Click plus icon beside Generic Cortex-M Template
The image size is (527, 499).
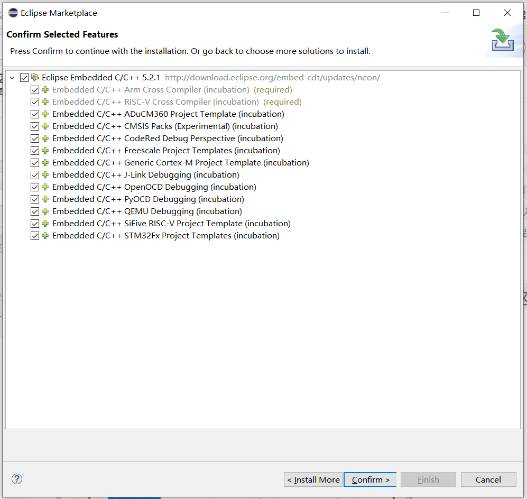click(x=45, y=163)
